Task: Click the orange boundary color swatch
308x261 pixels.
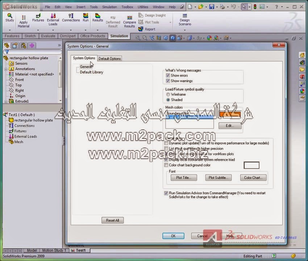Action: click(230, 114)
